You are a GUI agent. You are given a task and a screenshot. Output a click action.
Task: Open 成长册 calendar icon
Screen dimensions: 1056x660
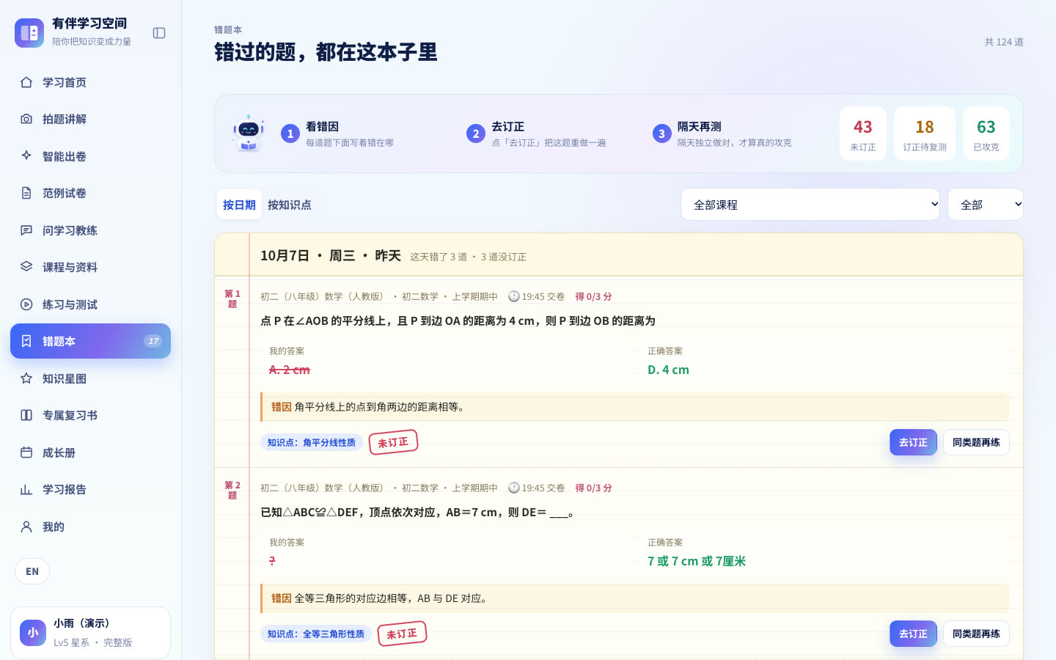pos(26,452)
